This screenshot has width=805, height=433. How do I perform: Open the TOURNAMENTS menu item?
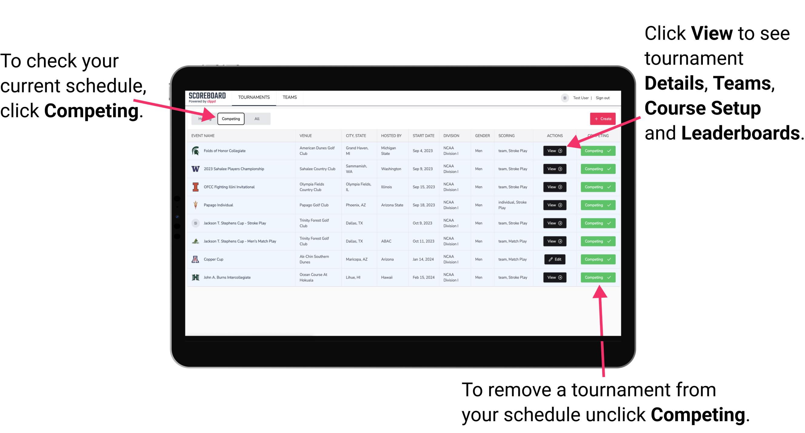click(x=253, y=97)
